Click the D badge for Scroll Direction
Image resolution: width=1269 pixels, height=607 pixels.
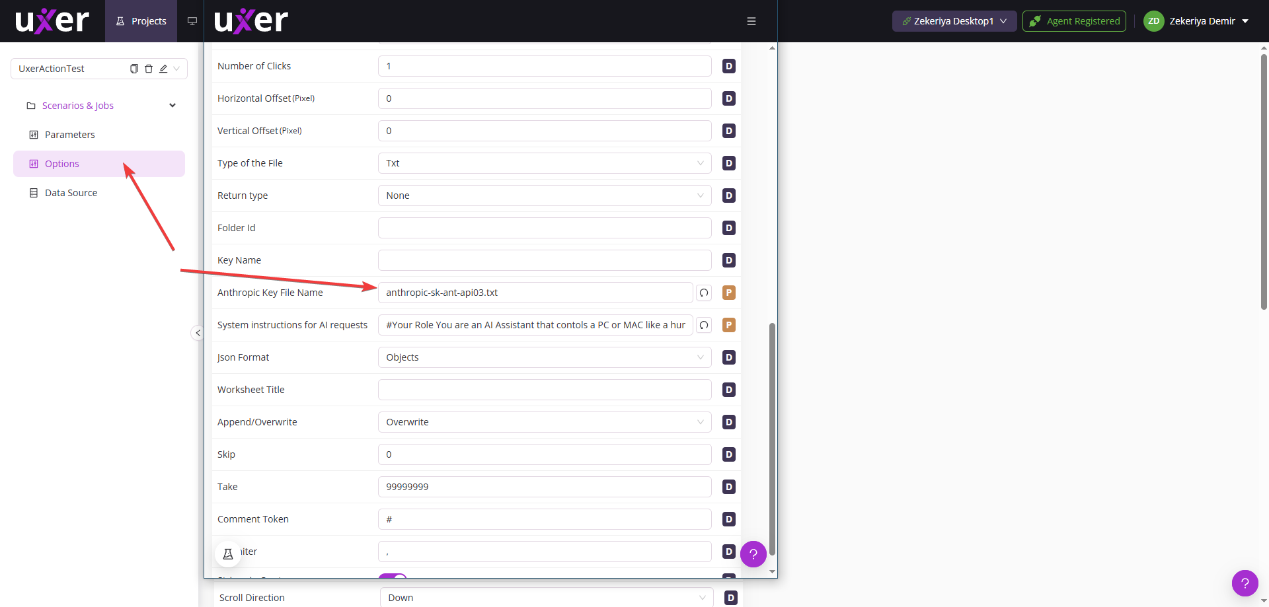(731, 598)
